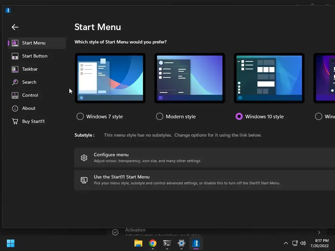The image size is (335, 251).
Task: Click the network icon in system tray
Action: point(295,243)
